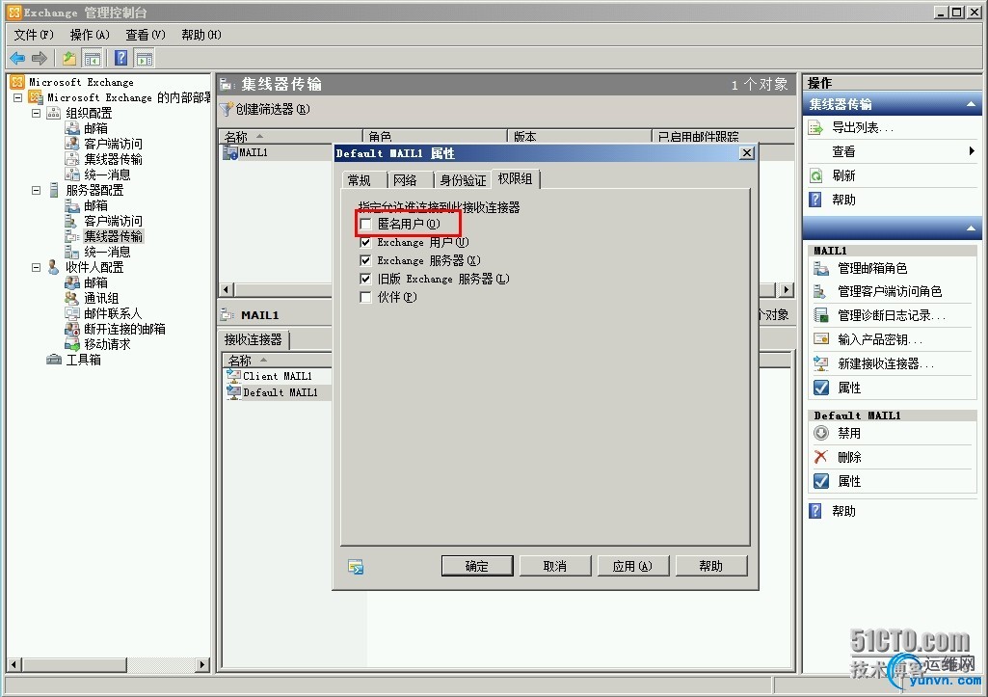Image resolution: width=988 pixels, height=697 pixels.
Task: Sort server list by 名称 column header
Action: coord(290,136)
